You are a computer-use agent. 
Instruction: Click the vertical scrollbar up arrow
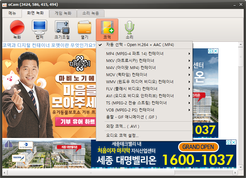(x=241, y=44)
